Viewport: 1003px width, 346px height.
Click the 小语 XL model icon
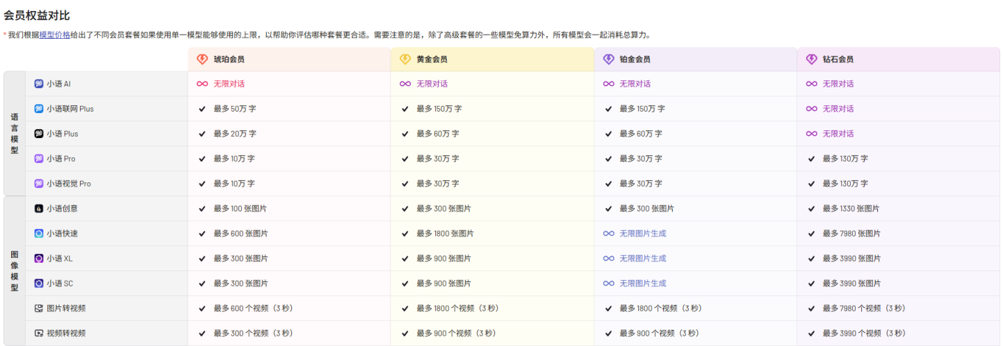(39, 259)
